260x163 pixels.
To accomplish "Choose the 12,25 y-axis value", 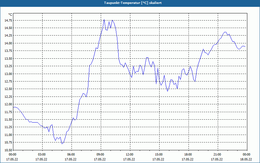I will [x=8, y=96].
